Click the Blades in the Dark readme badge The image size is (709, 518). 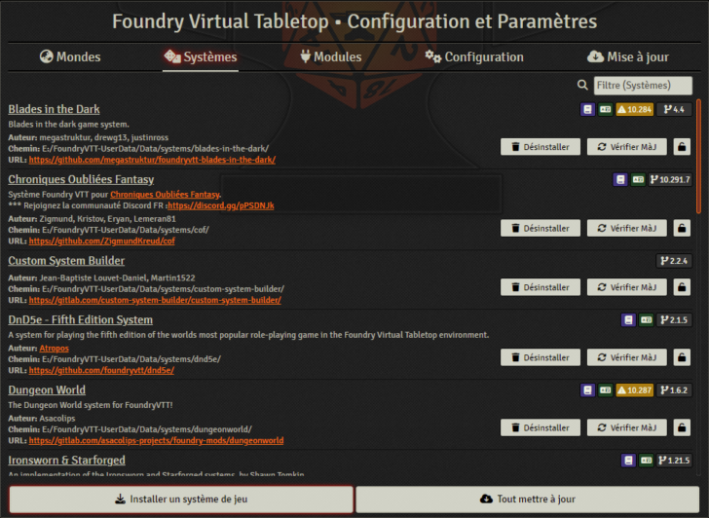[x=587, y=109]
